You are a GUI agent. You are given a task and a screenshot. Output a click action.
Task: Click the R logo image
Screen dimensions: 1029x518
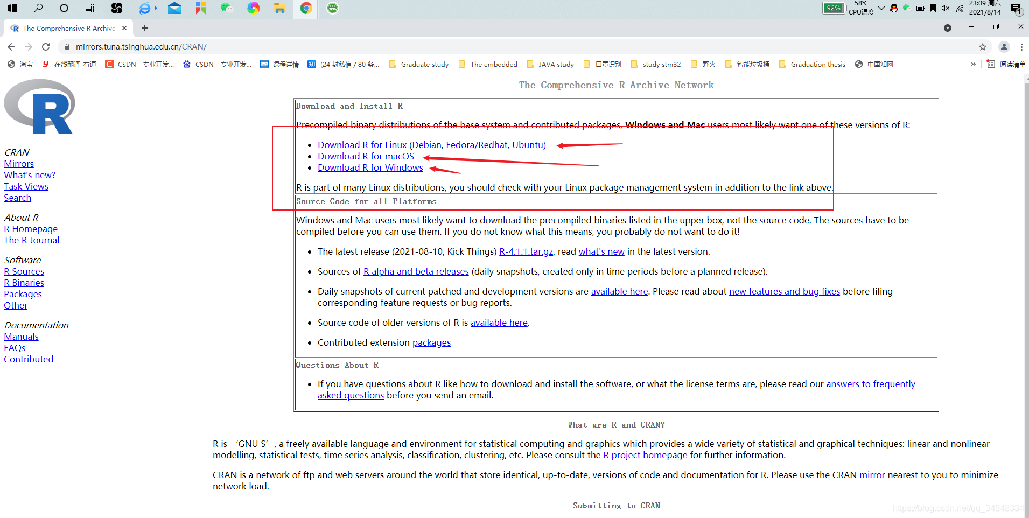(39, 107)
